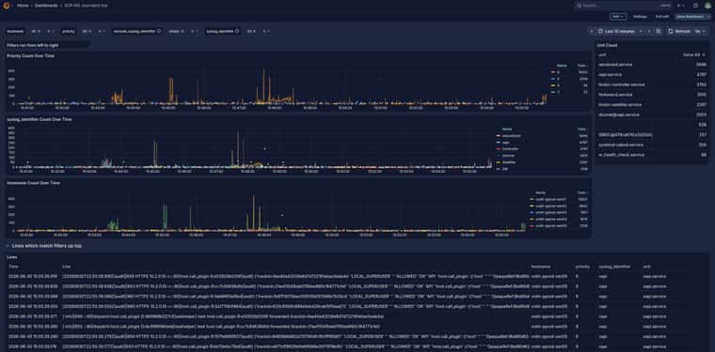
Task: Click the hostname column header in Lines table
Action: click(541, 267)
